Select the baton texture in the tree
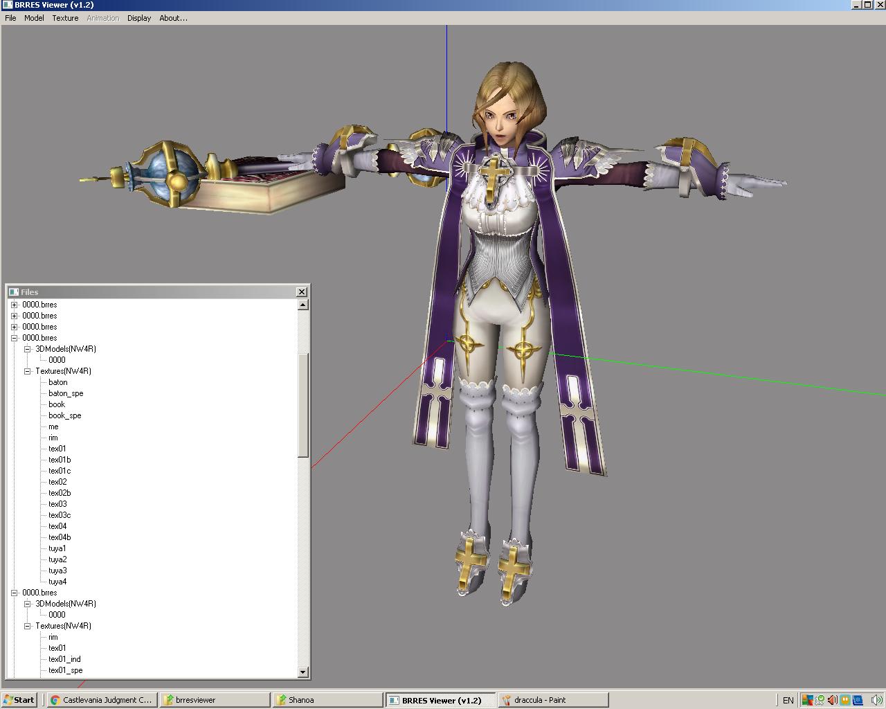Image resolution: width=886 pixels, height=709 pixels. (57, 382)
